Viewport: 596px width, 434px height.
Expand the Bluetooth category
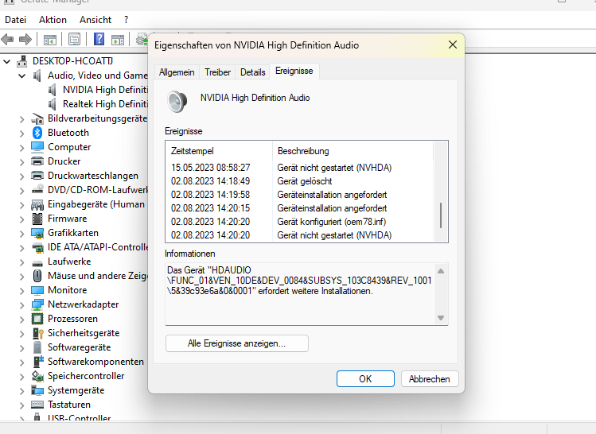point(22,134)
